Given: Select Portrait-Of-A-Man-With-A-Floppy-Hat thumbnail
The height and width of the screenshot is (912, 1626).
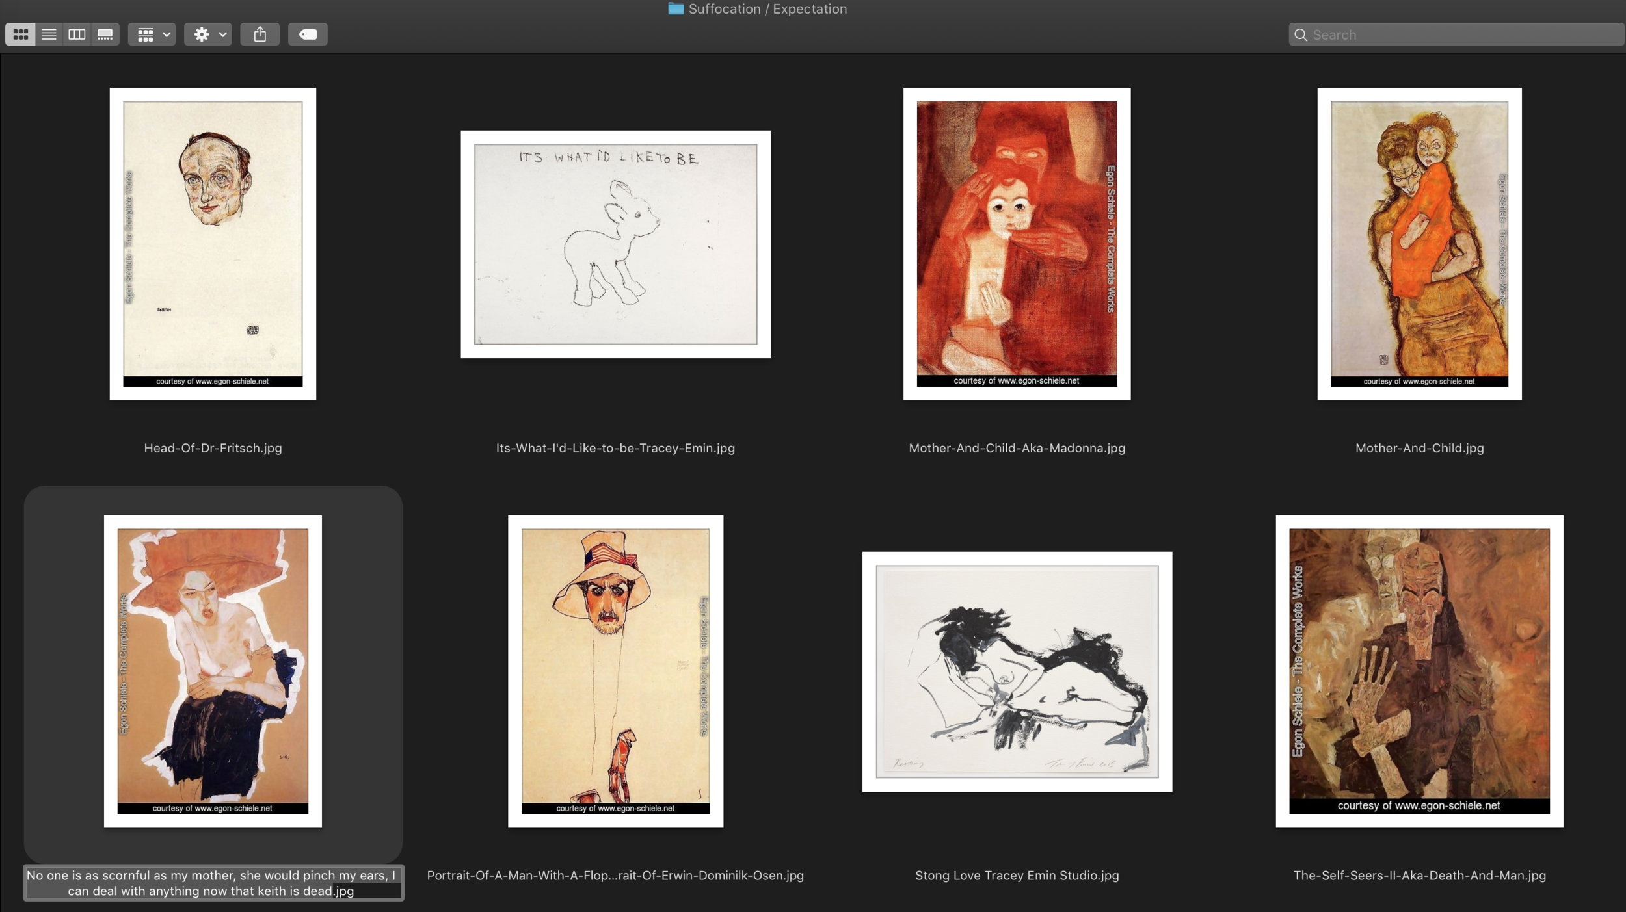Looking at the screenshot, I should [x=615, y=671].
